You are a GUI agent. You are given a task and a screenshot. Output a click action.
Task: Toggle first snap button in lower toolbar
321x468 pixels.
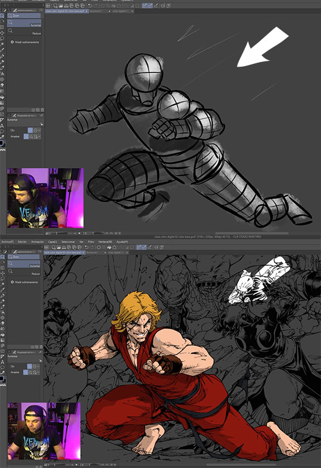click(x=139, y=247)
